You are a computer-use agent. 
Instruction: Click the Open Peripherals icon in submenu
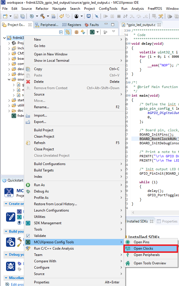pyautogui.click(x=127, y=255)
